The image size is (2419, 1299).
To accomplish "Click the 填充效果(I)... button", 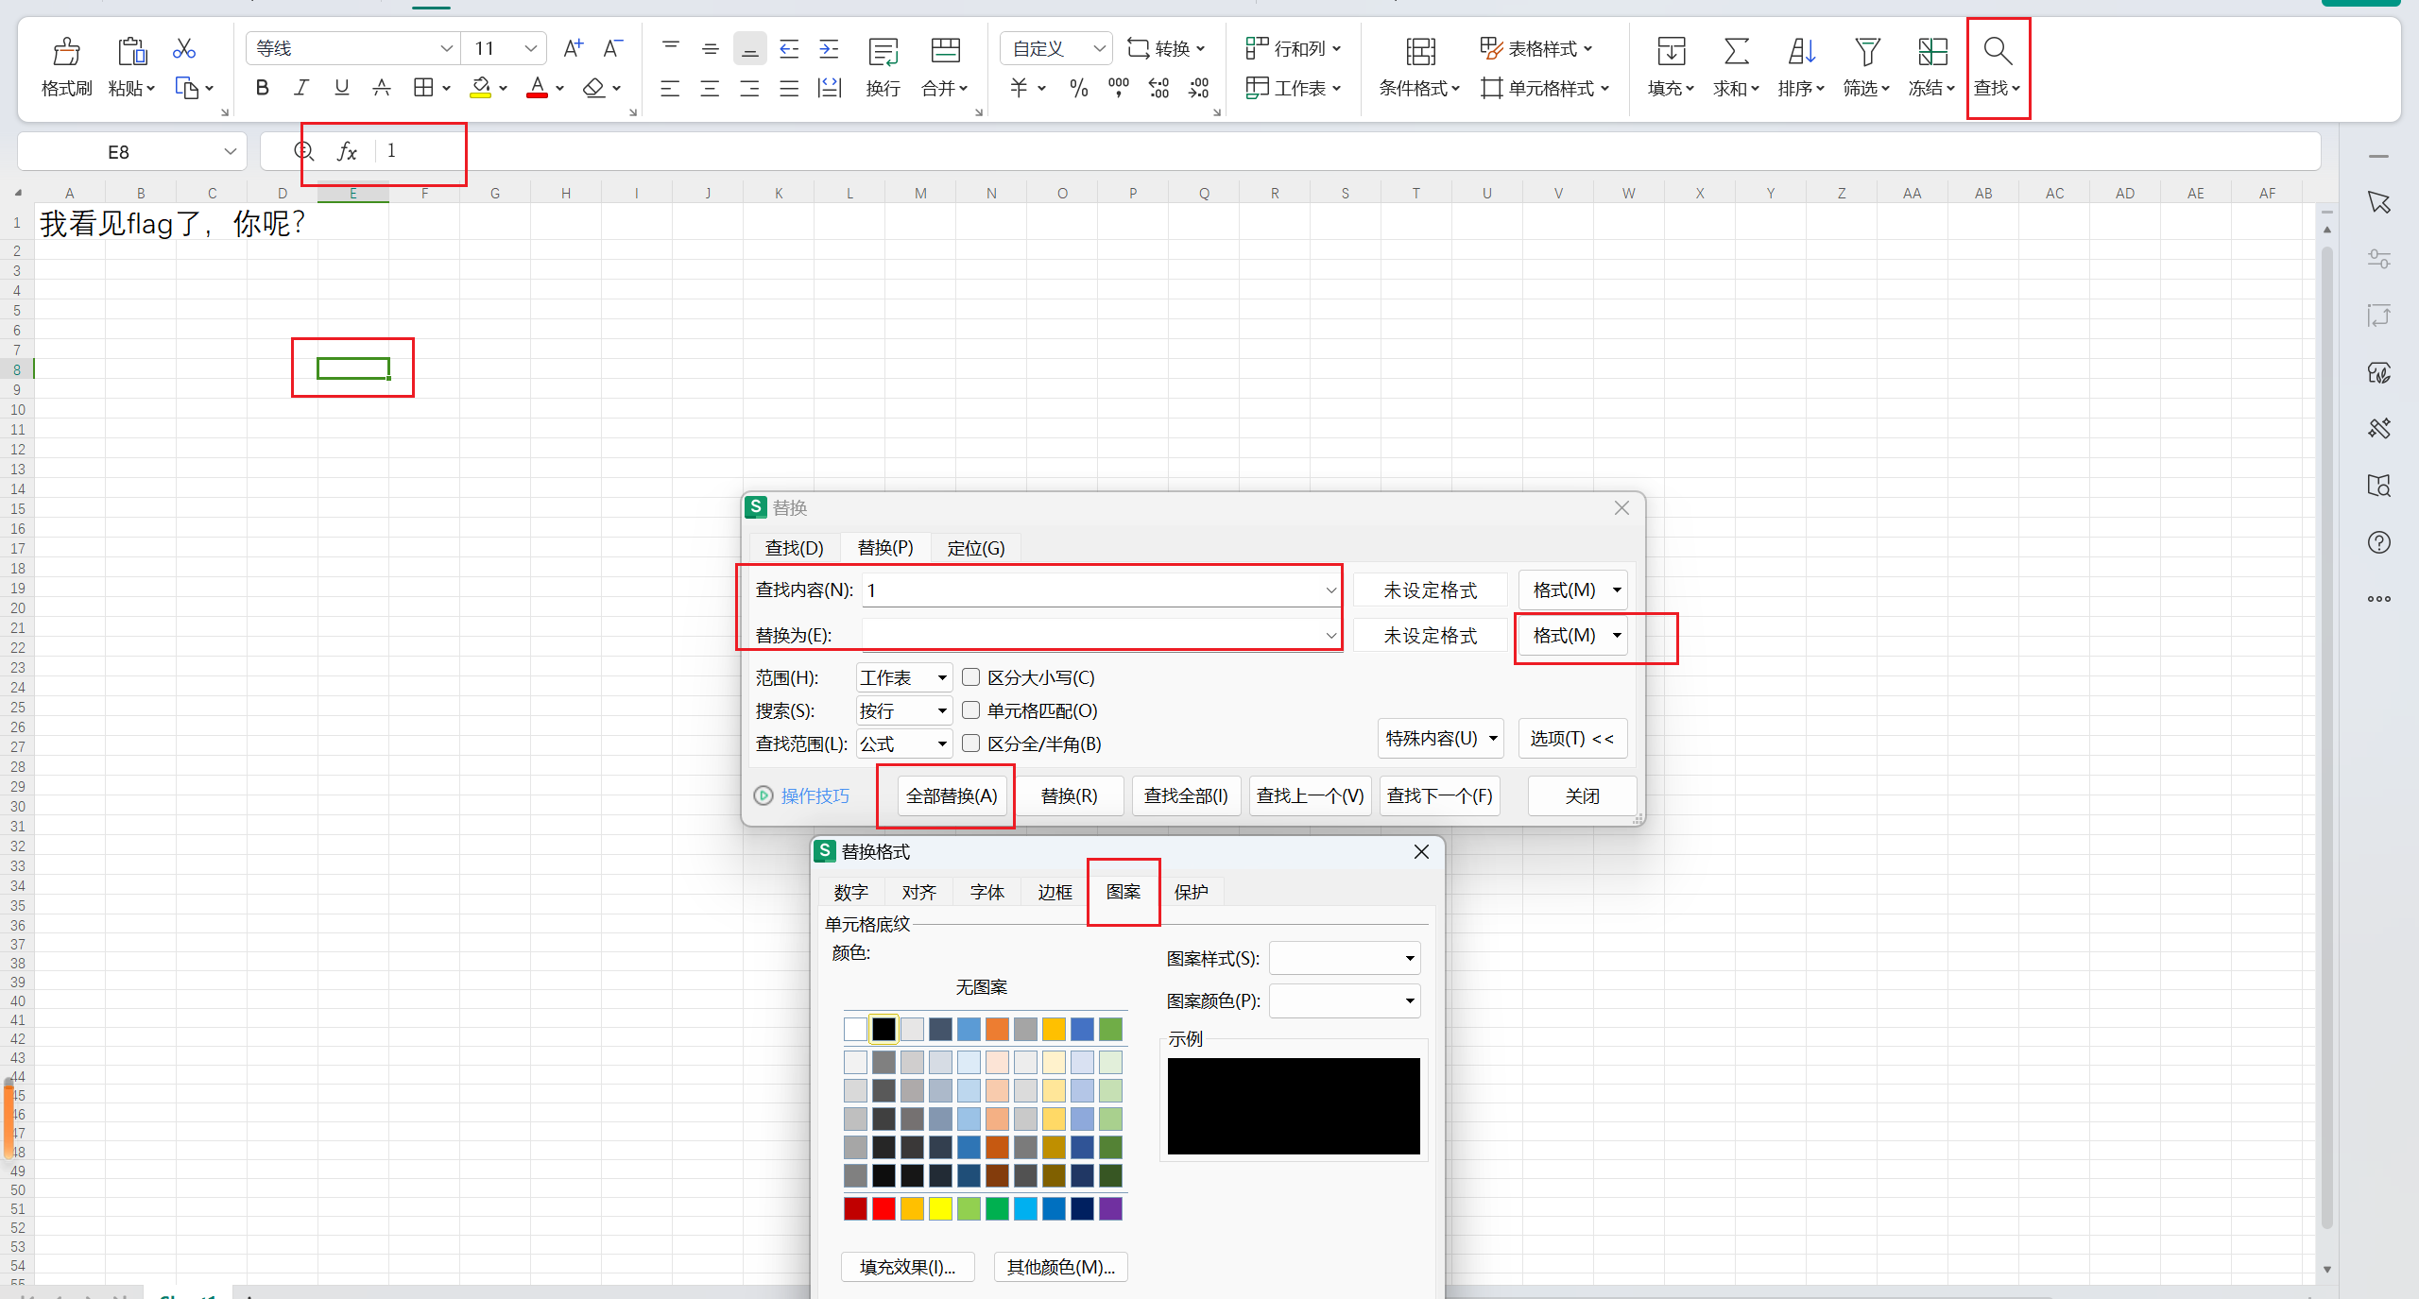I will 907,1267.
